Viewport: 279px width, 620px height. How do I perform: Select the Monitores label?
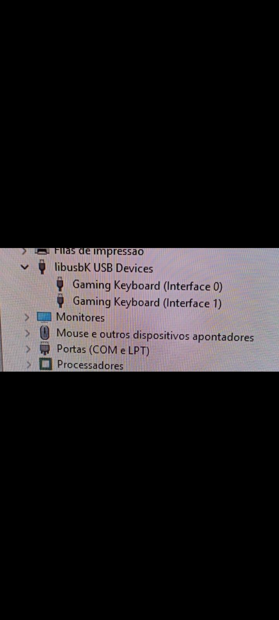(81, 317)
